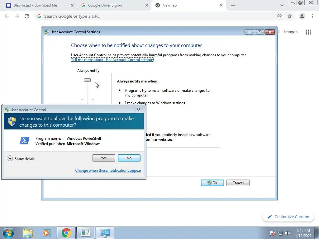Click the Customize Chrome button
This screenshot has height=239, width=319.
(288, 217)
